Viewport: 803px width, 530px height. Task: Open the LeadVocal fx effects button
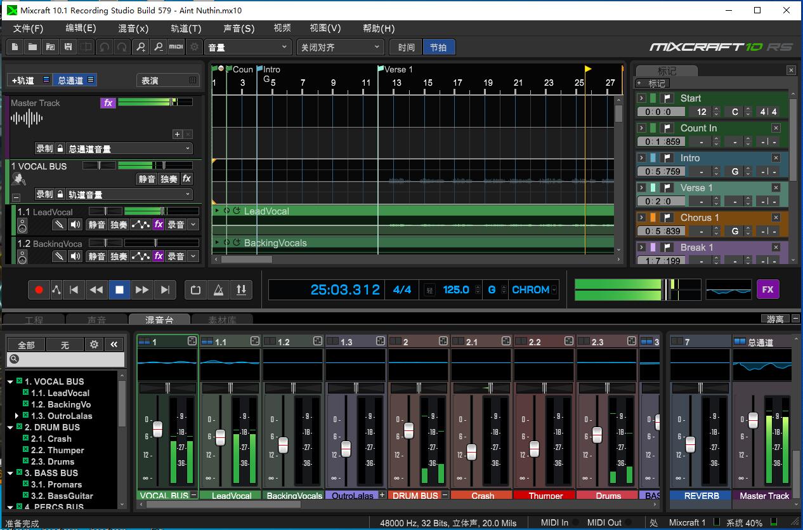[159, 225]
